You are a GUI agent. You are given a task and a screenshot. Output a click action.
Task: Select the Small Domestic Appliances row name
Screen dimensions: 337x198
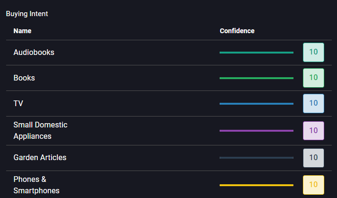coord(40,130)
